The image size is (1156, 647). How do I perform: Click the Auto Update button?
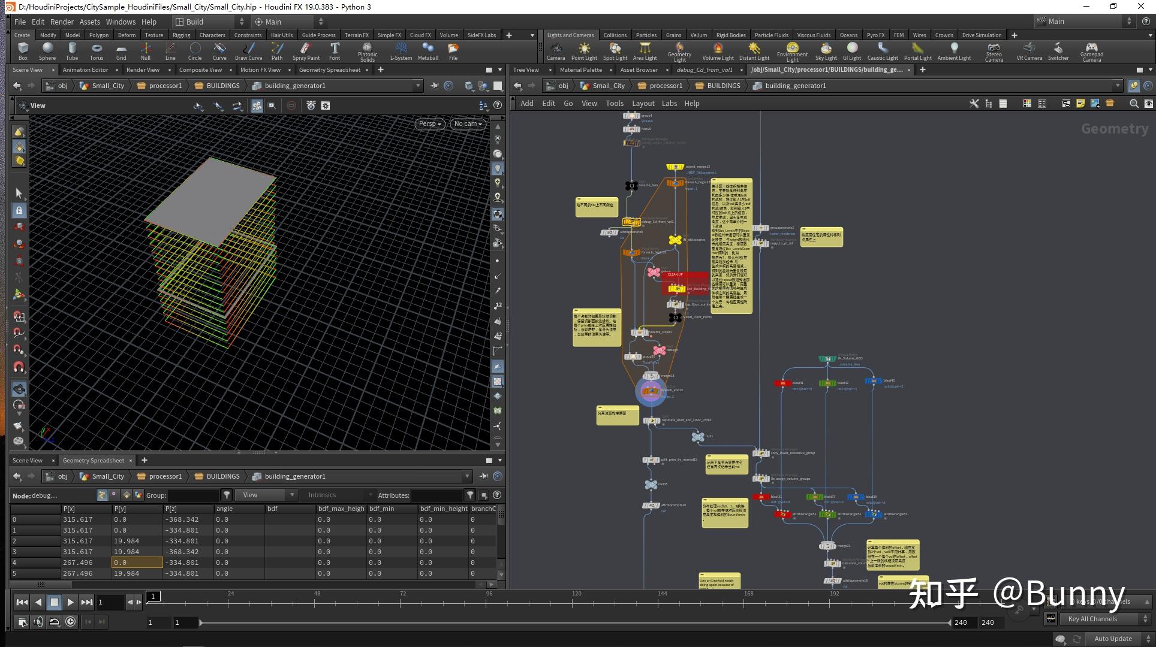point(1113,639)
